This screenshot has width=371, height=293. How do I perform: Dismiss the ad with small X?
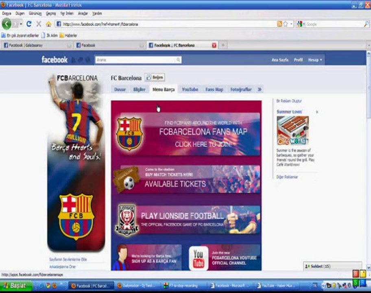(x=317, y=112)
